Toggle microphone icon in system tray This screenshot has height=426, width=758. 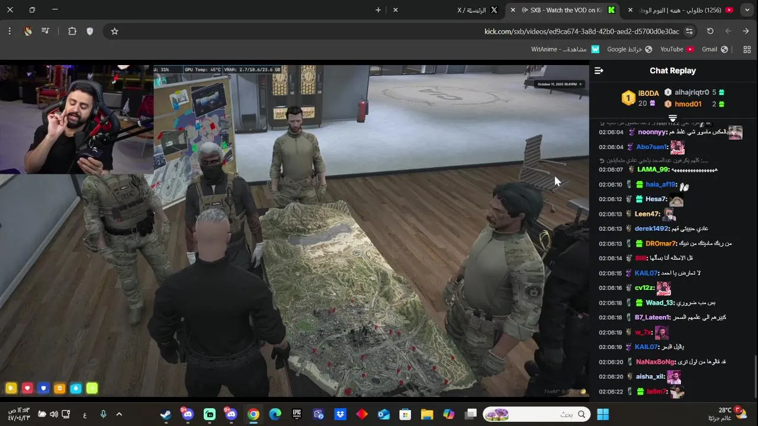pyautogui.click(x=103, y=414)
